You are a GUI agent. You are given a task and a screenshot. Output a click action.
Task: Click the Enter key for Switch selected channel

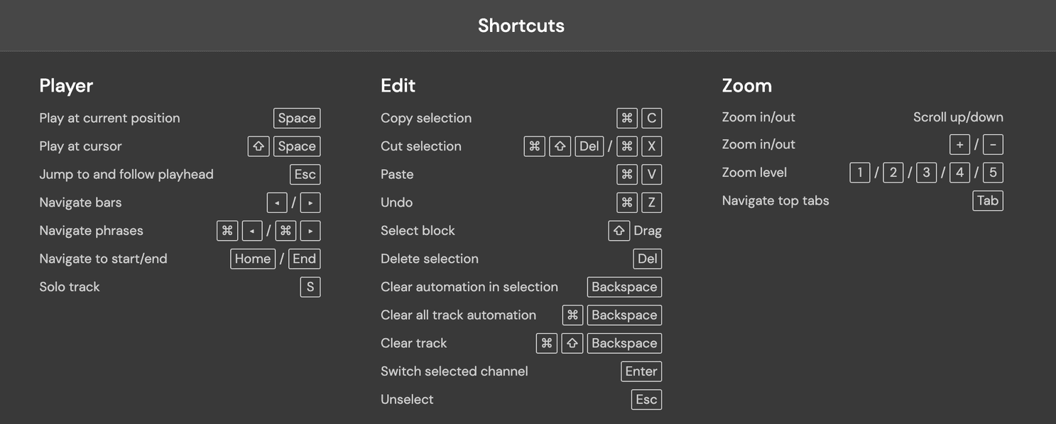click(641, 371)
